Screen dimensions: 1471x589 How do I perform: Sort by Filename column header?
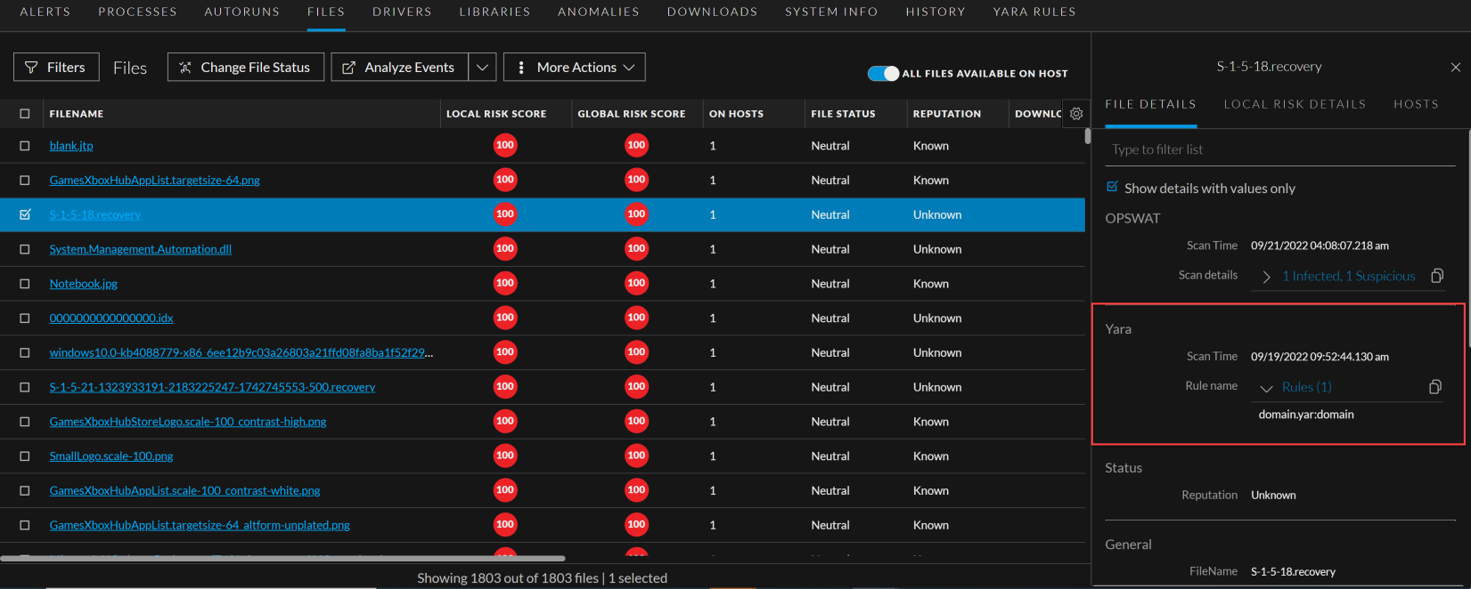77,114
